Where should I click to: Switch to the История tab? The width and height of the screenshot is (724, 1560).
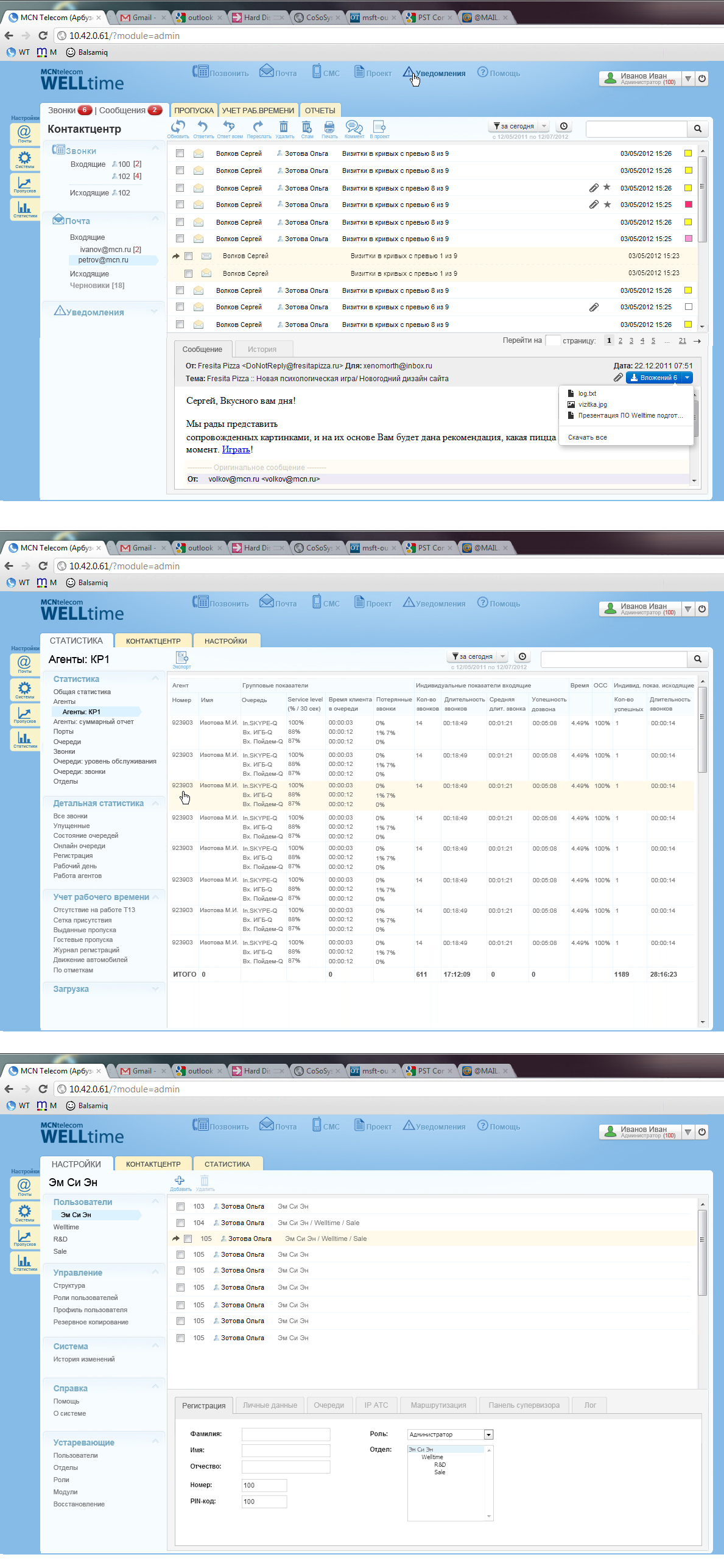(262, 350)
